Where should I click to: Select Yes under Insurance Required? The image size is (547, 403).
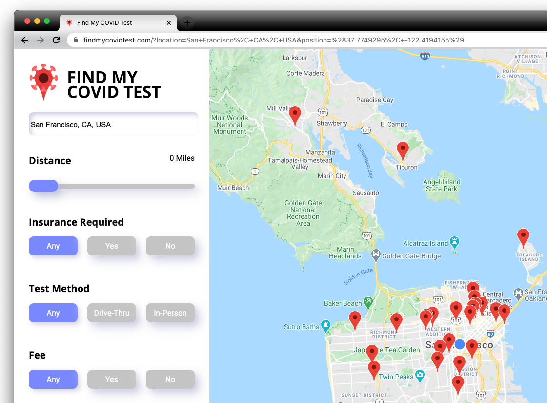click(112, 246)
